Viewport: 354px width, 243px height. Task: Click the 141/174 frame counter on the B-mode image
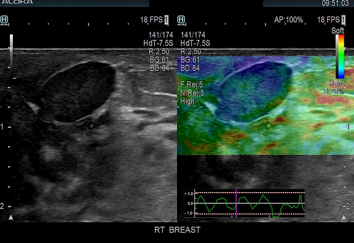pyautogui.click(x=161, y=35)
